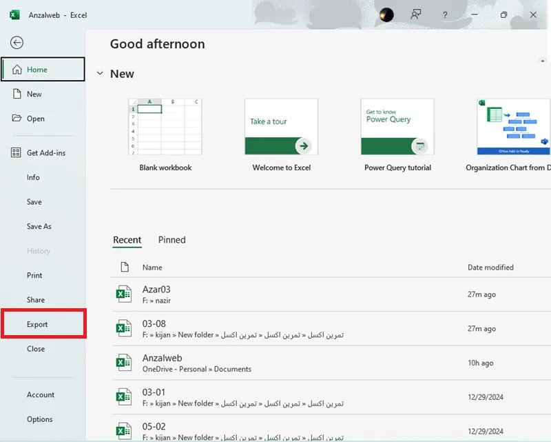Click the folder icon beside Open
This screenshot has height=442, width=551.
[17, 118]
